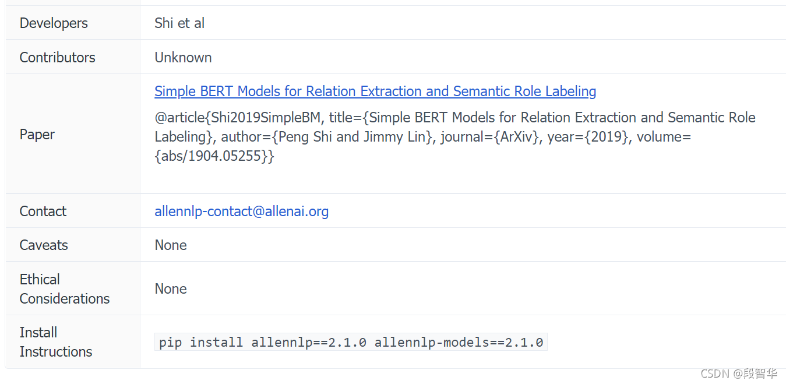Click the Paper row label
This screenshot has width=786, height=384.
tap(37, 135)
